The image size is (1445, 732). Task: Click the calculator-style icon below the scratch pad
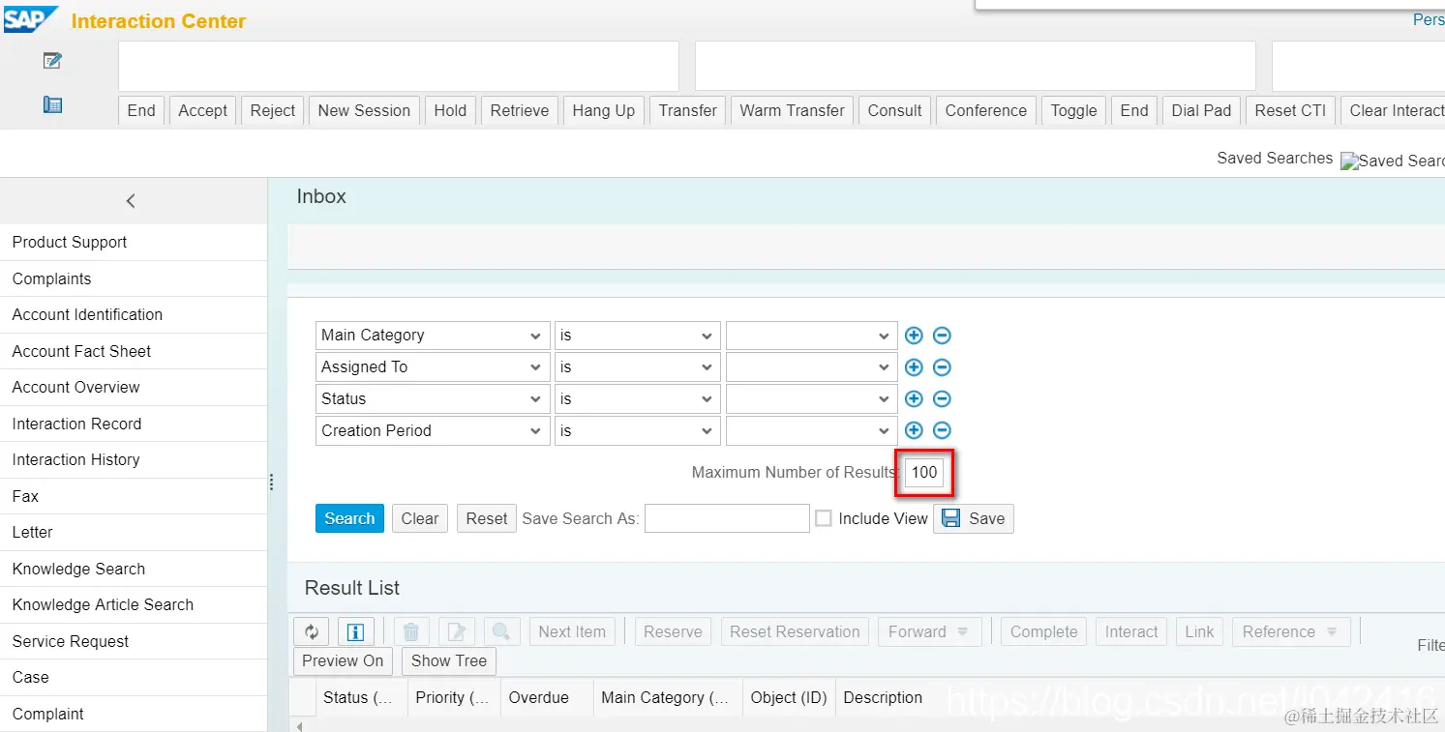point(52,104)
